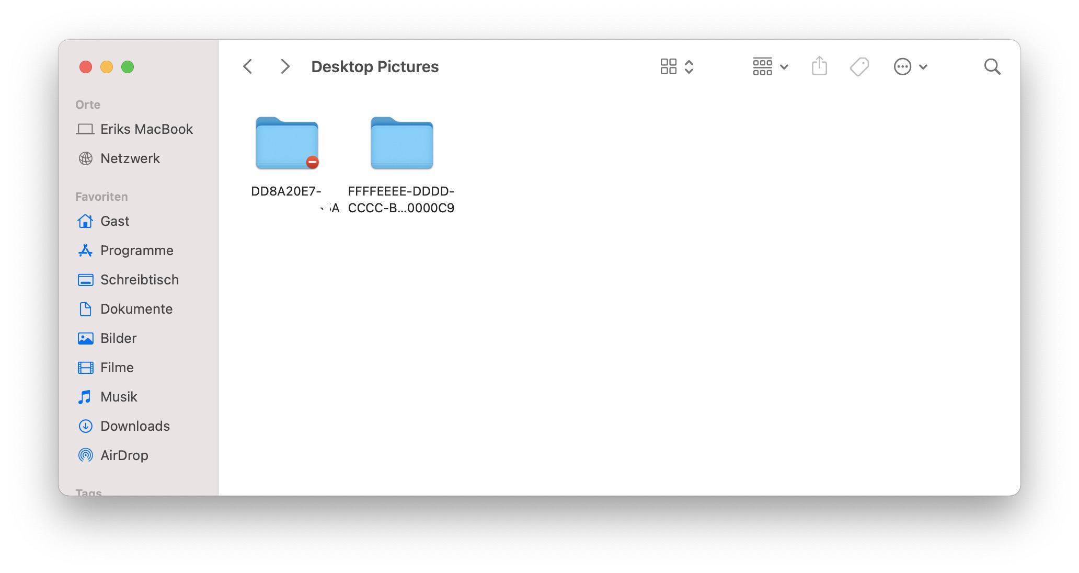This screenshot has width=1079, height=573.
Task: Click the DD8A20E7- folder name label
Action: 286,191
